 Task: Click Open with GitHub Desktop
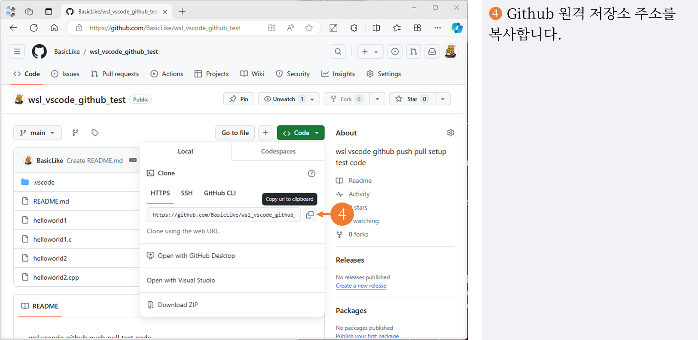tap(196, 256)
